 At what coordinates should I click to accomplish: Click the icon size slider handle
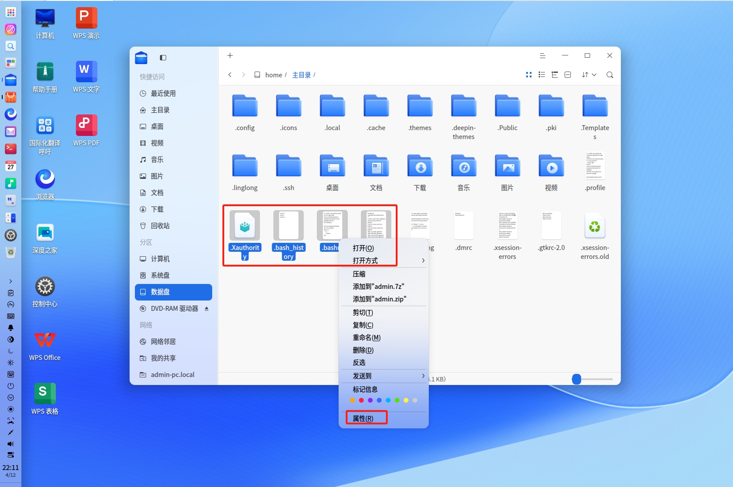(x=577, y=379)
